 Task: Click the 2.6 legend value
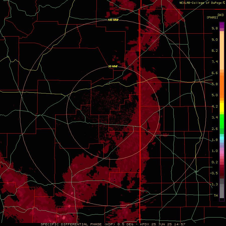pos(215,129)
